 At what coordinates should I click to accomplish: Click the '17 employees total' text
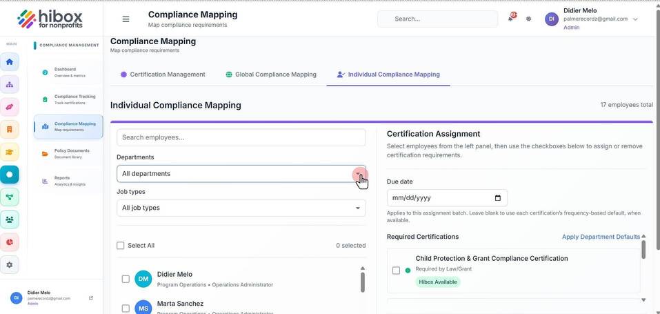click(x=627, y=105)
